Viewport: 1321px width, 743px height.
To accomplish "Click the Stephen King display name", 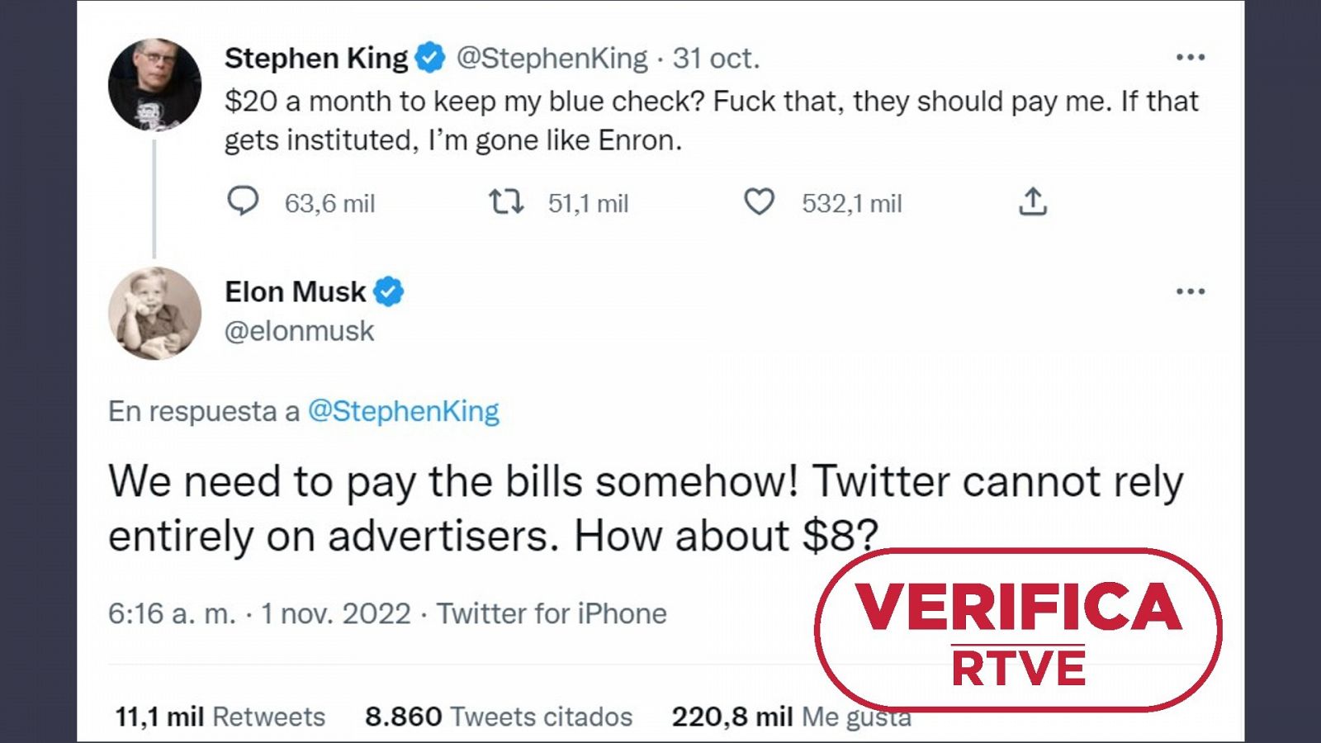I will (315, 58).
